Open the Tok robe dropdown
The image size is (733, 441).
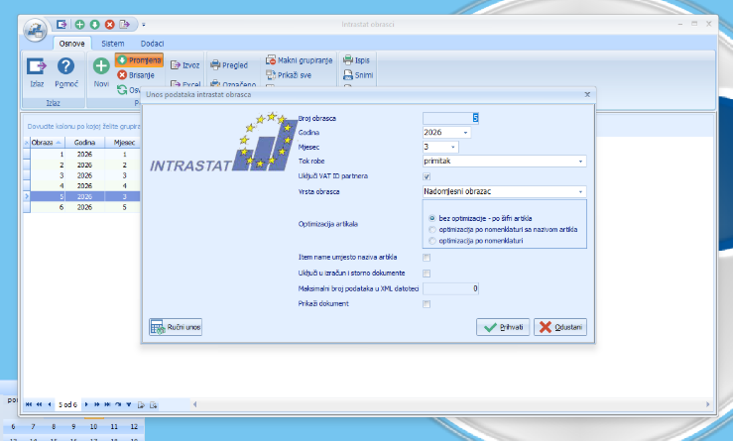(x=580, y=162)
